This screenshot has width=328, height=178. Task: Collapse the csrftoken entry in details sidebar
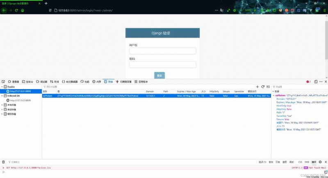click(274, 95)
